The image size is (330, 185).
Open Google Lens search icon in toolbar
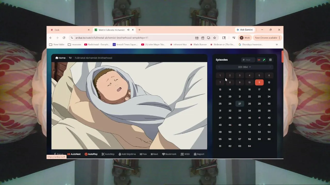(x=224, y=38)
